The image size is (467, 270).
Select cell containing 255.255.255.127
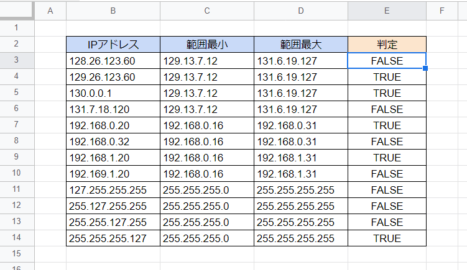pos(113,238)
